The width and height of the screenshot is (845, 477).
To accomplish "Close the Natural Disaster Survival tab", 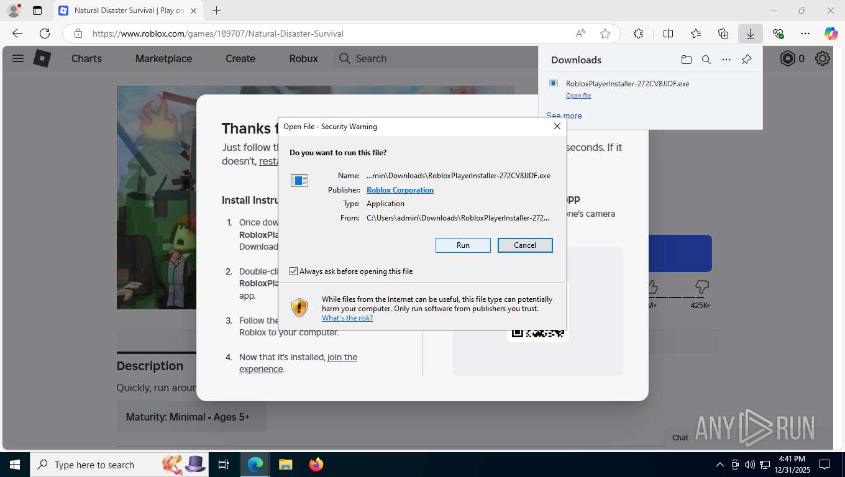I will [x=193, y=11].
